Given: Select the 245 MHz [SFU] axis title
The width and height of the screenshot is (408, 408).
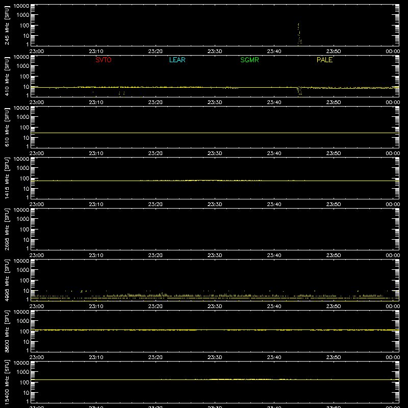Looking at the screenshot, I should pos(7,25).
